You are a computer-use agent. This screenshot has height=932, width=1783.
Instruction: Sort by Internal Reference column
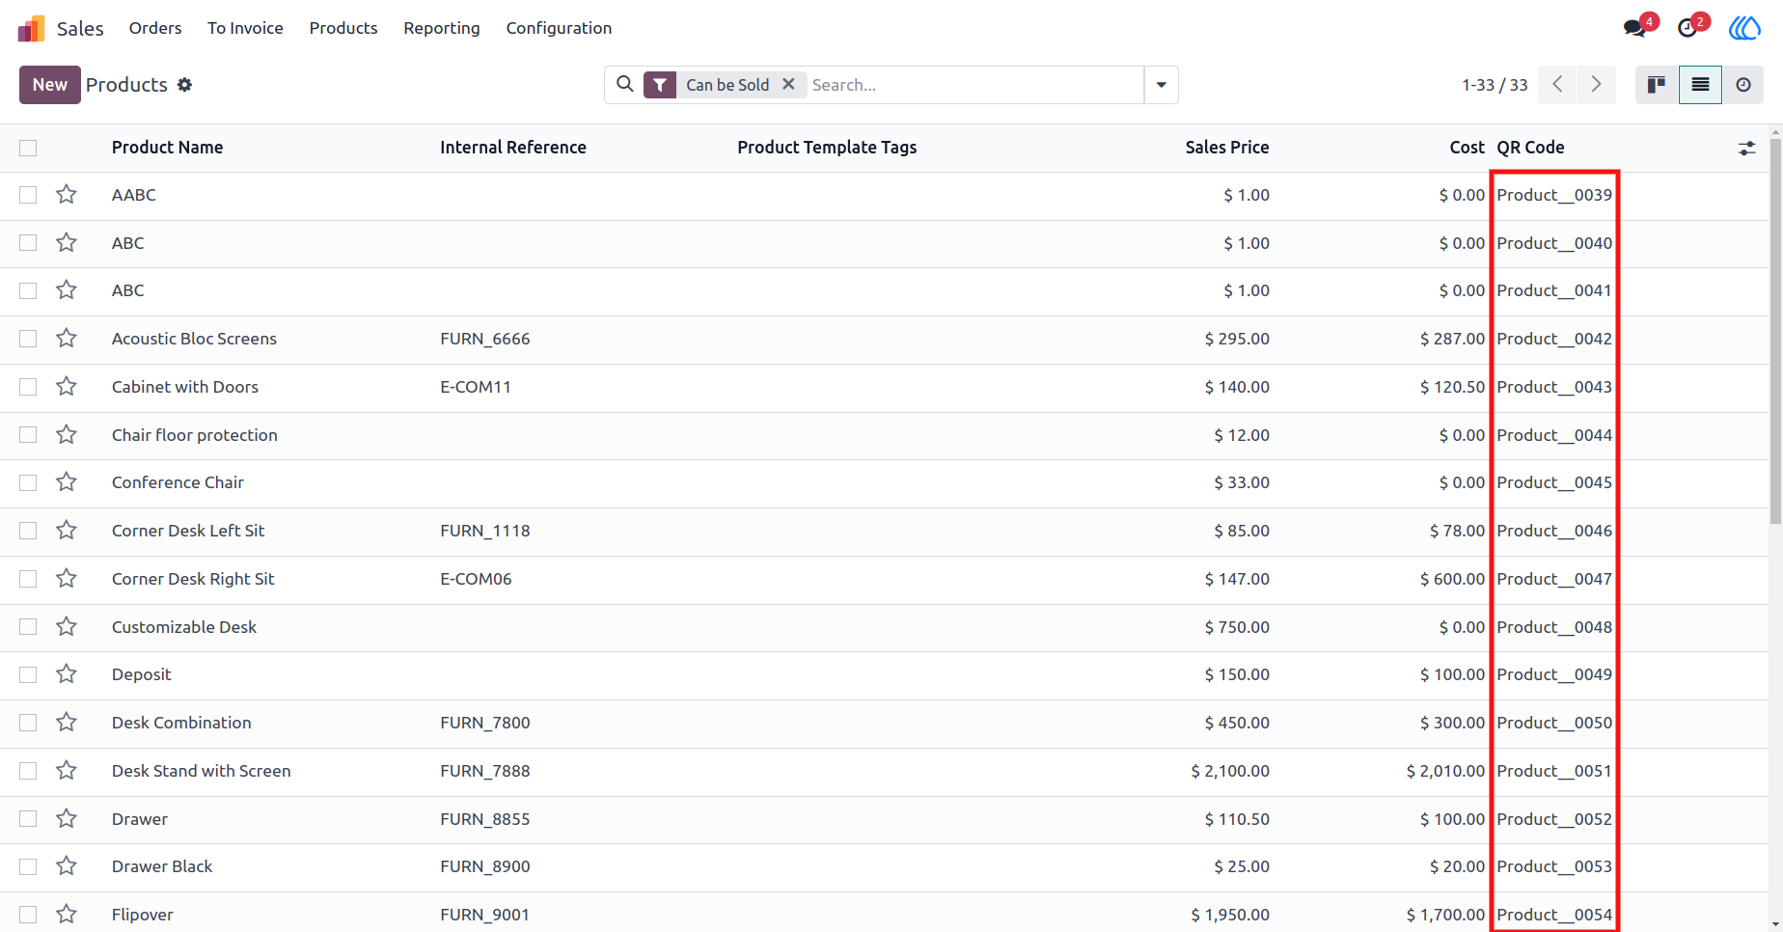[513, 148]
